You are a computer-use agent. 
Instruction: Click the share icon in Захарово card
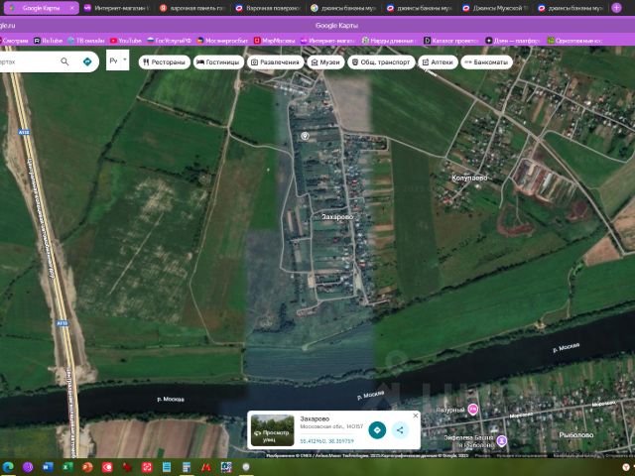[399, 429]
